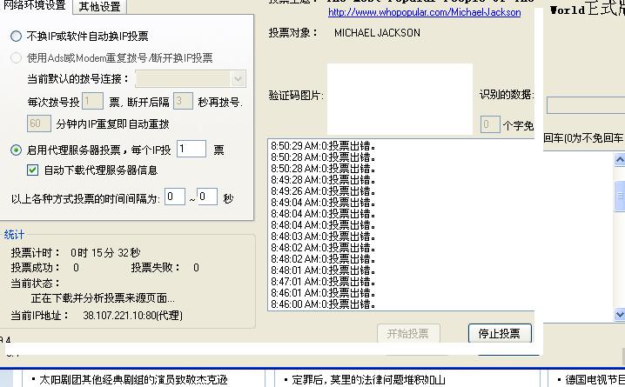Select the 不换IP或软件自动换IP投票 radio option
Image resolution: width=625 pixels, height=387 pixels.
pos(17,37)
